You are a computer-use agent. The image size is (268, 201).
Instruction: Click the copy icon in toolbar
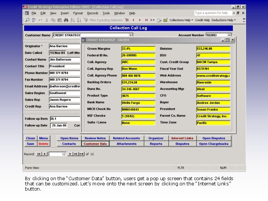[x=53, y=20]
